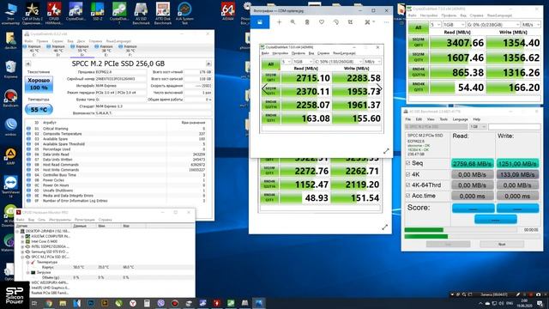The width and height of the screenshot is (549, 309).
Task: Open the 1 GB size dropdown in AS SSD Benchmark
Action: 478,126
